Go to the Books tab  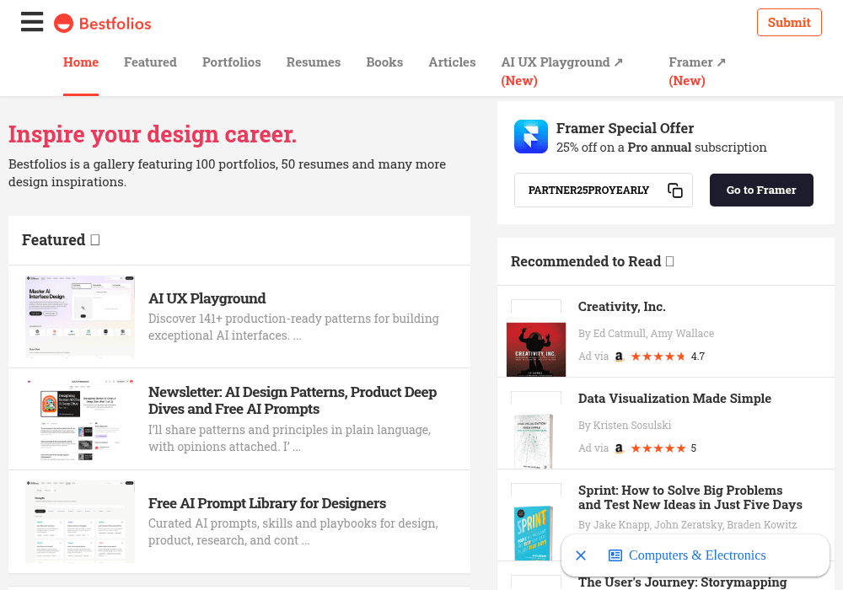[x=384, y=62]
